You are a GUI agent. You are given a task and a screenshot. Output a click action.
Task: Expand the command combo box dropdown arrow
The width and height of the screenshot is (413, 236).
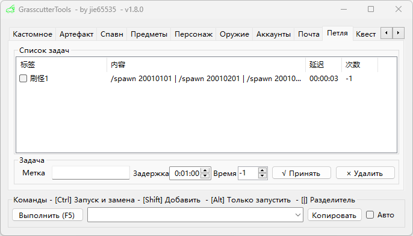pos(298,215)
